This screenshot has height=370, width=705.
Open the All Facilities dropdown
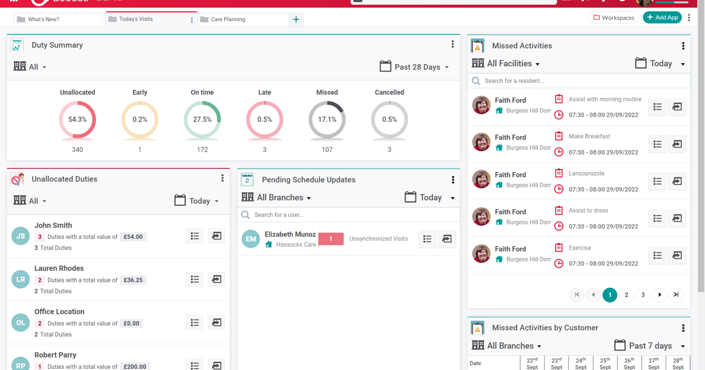pos(506,63)
